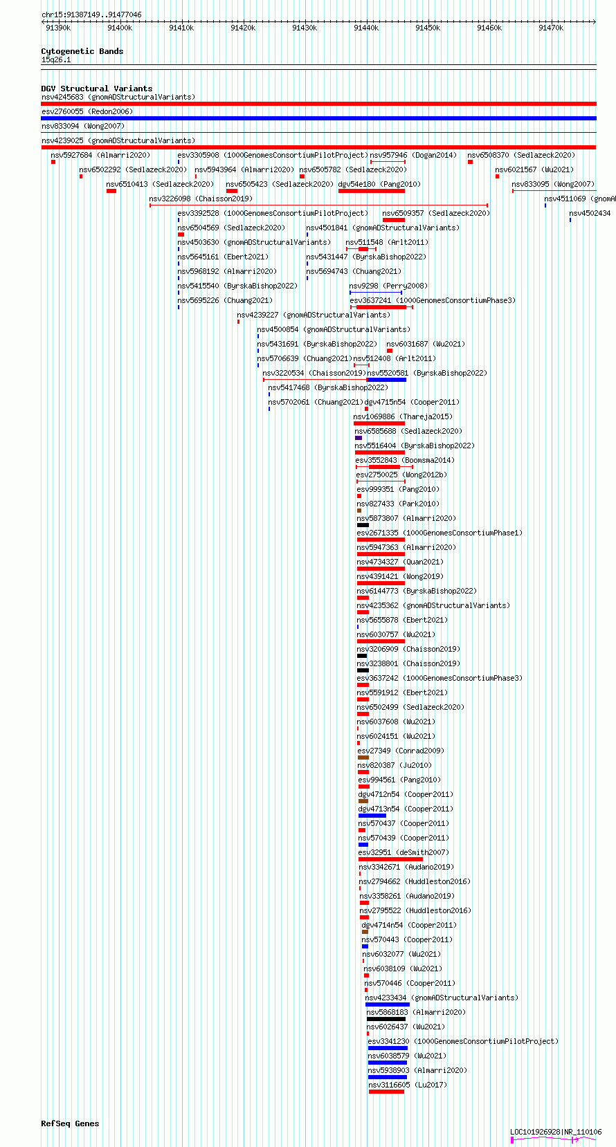Click nsv827433 (Park2010) label
Image resolution: width=616 pixels, height=1147 pixels.
click(398, 504)
